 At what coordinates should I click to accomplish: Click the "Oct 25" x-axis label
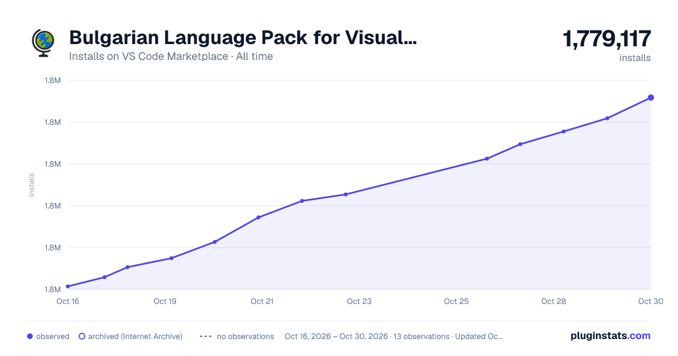pos(457,301)
